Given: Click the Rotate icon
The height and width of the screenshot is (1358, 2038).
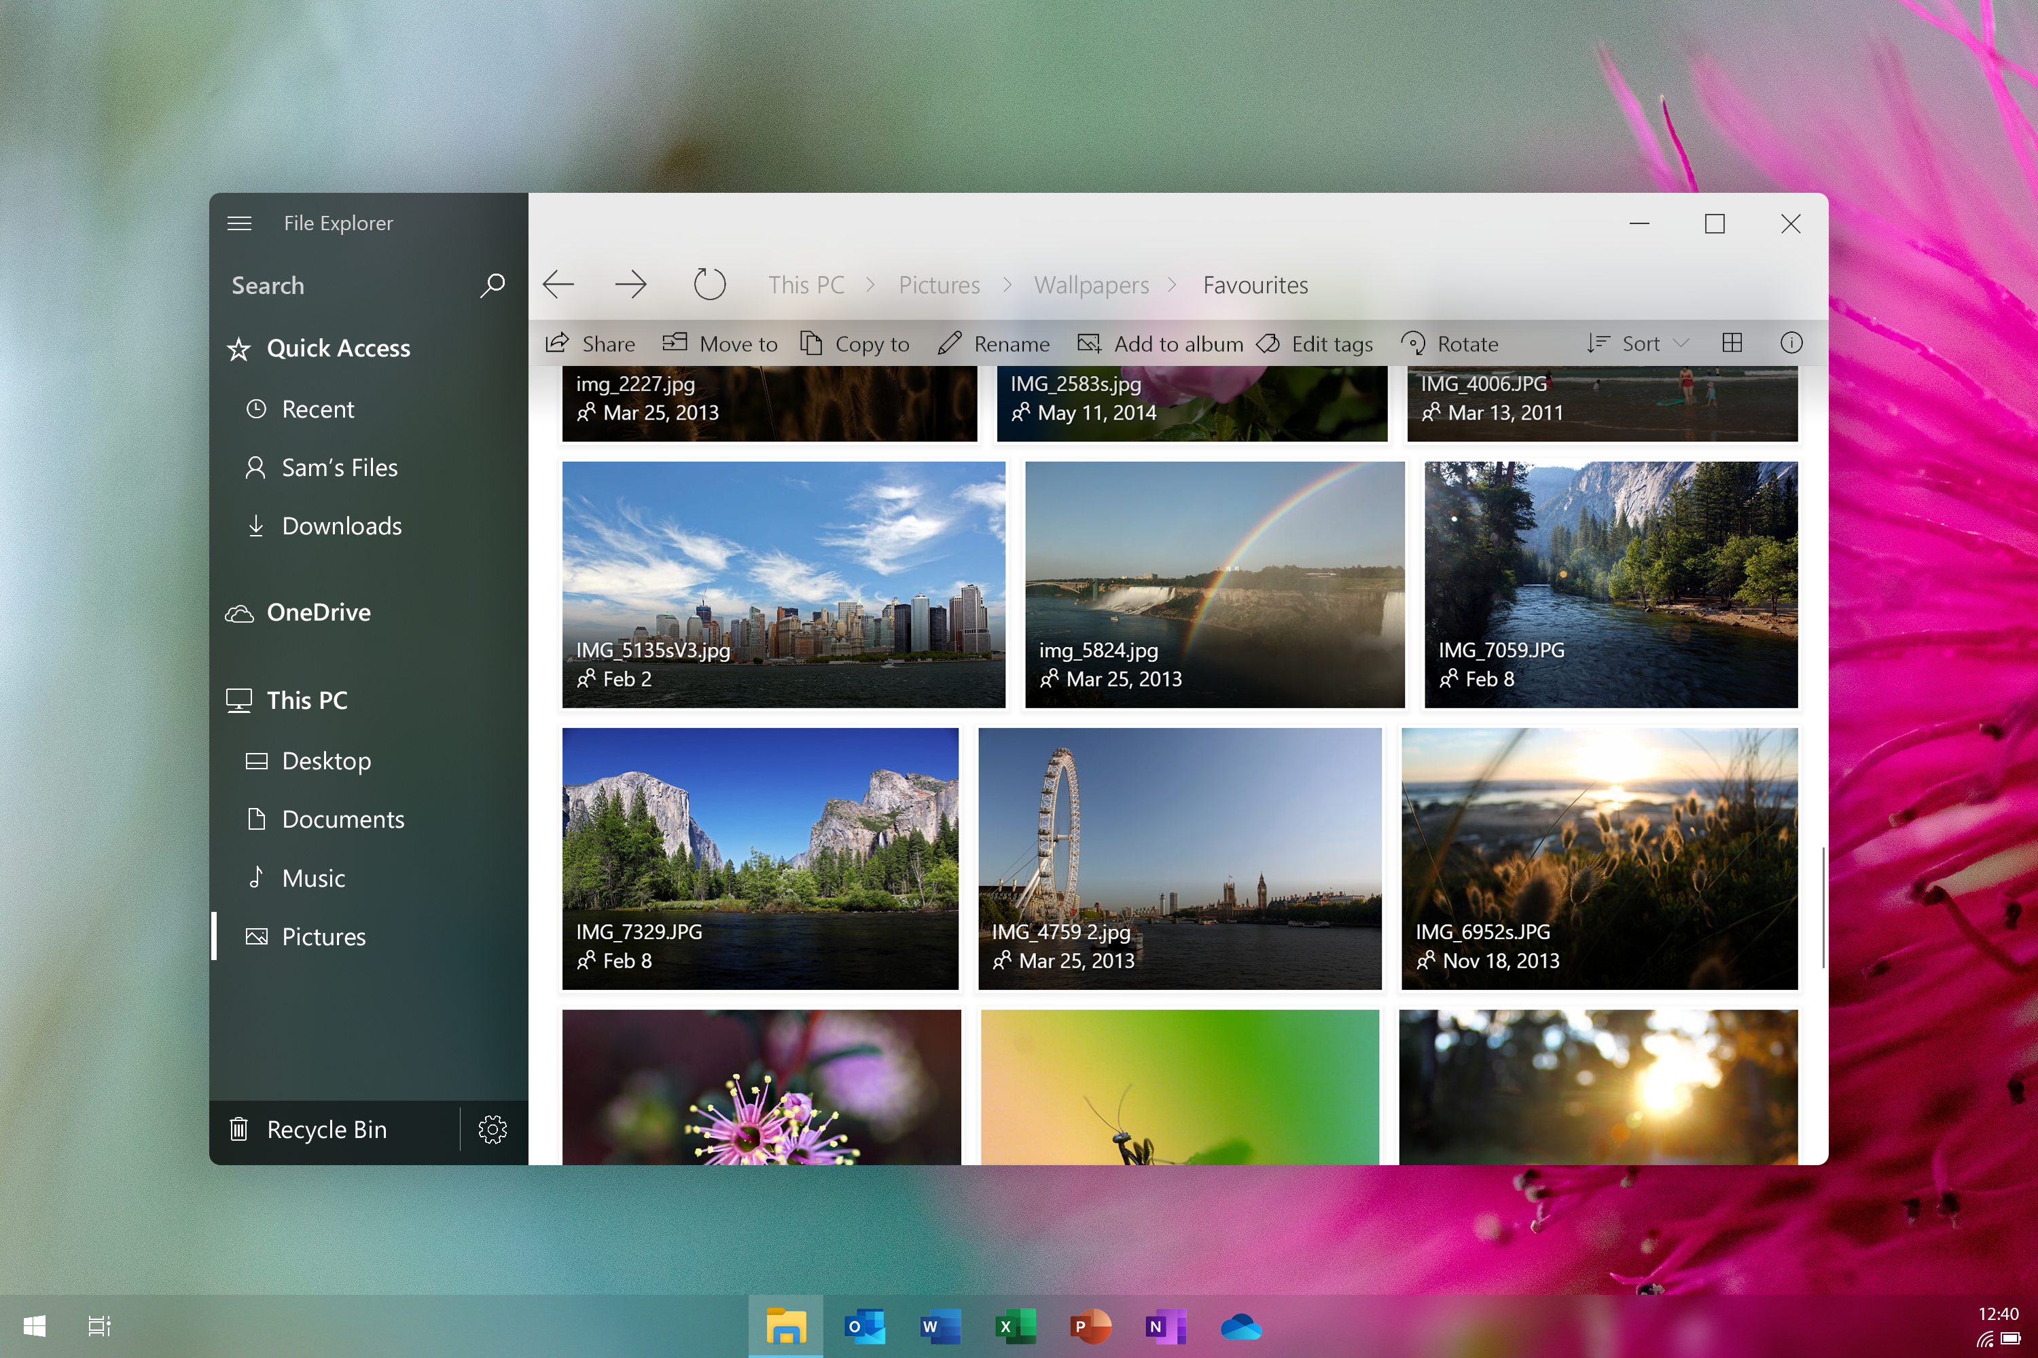Looking at the screenshot, I should point(1412,343).
